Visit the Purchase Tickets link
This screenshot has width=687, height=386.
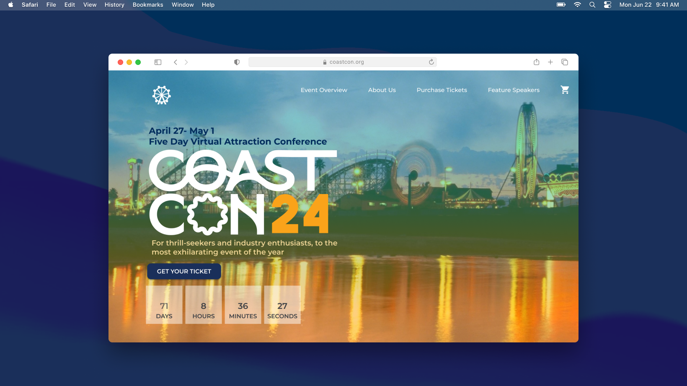442,90
